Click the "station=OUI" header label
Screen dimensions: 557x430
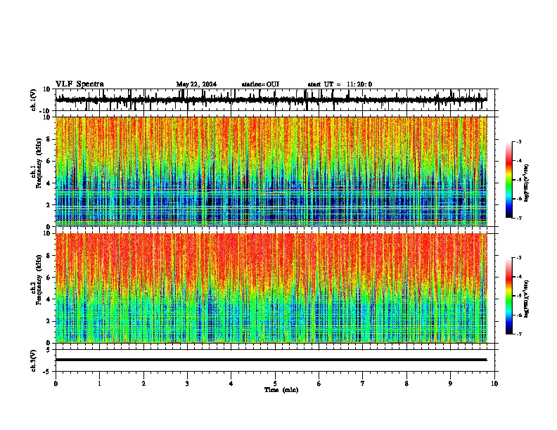coord(260,84)
